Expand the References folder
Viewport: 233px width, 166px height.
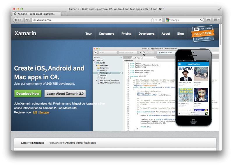click(96, 66)
